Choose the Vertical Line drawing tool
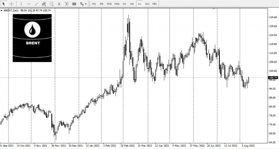The image size is (279, 149). click(x=21, y=4)
